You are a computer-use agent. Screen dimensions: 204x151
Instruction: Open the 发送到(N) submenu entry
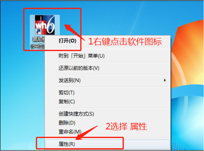(69, 80)
